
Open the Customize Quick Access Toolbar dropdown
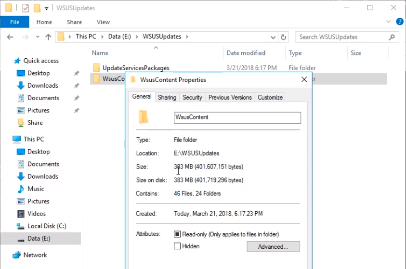[46, 9]
